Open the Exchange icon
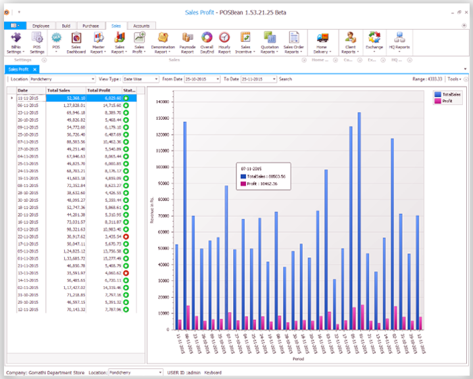 click(374, 43)
